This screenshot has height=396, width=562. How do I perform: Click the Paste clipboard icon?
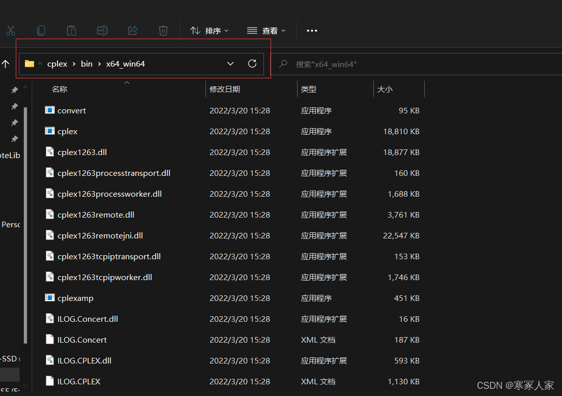click(x=72, y=31)
